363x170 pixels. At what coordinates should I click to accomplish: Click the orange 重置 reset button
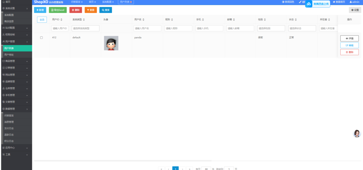coord(91,10)
